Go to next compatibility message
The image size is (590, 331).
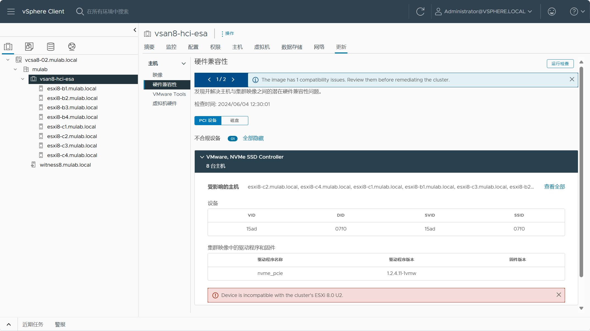233,80
